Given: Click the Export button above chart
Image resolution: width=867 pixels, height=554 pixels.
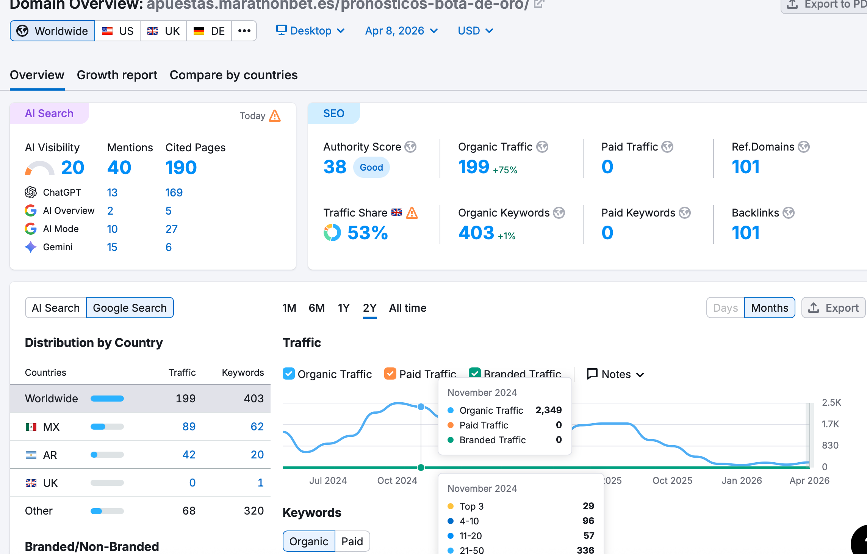Looking at the screenshot, I should click(833, 308).
